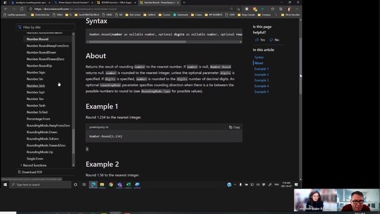Click the Download PDF icon
Screen dimensions: 380x214
[20, 172]
